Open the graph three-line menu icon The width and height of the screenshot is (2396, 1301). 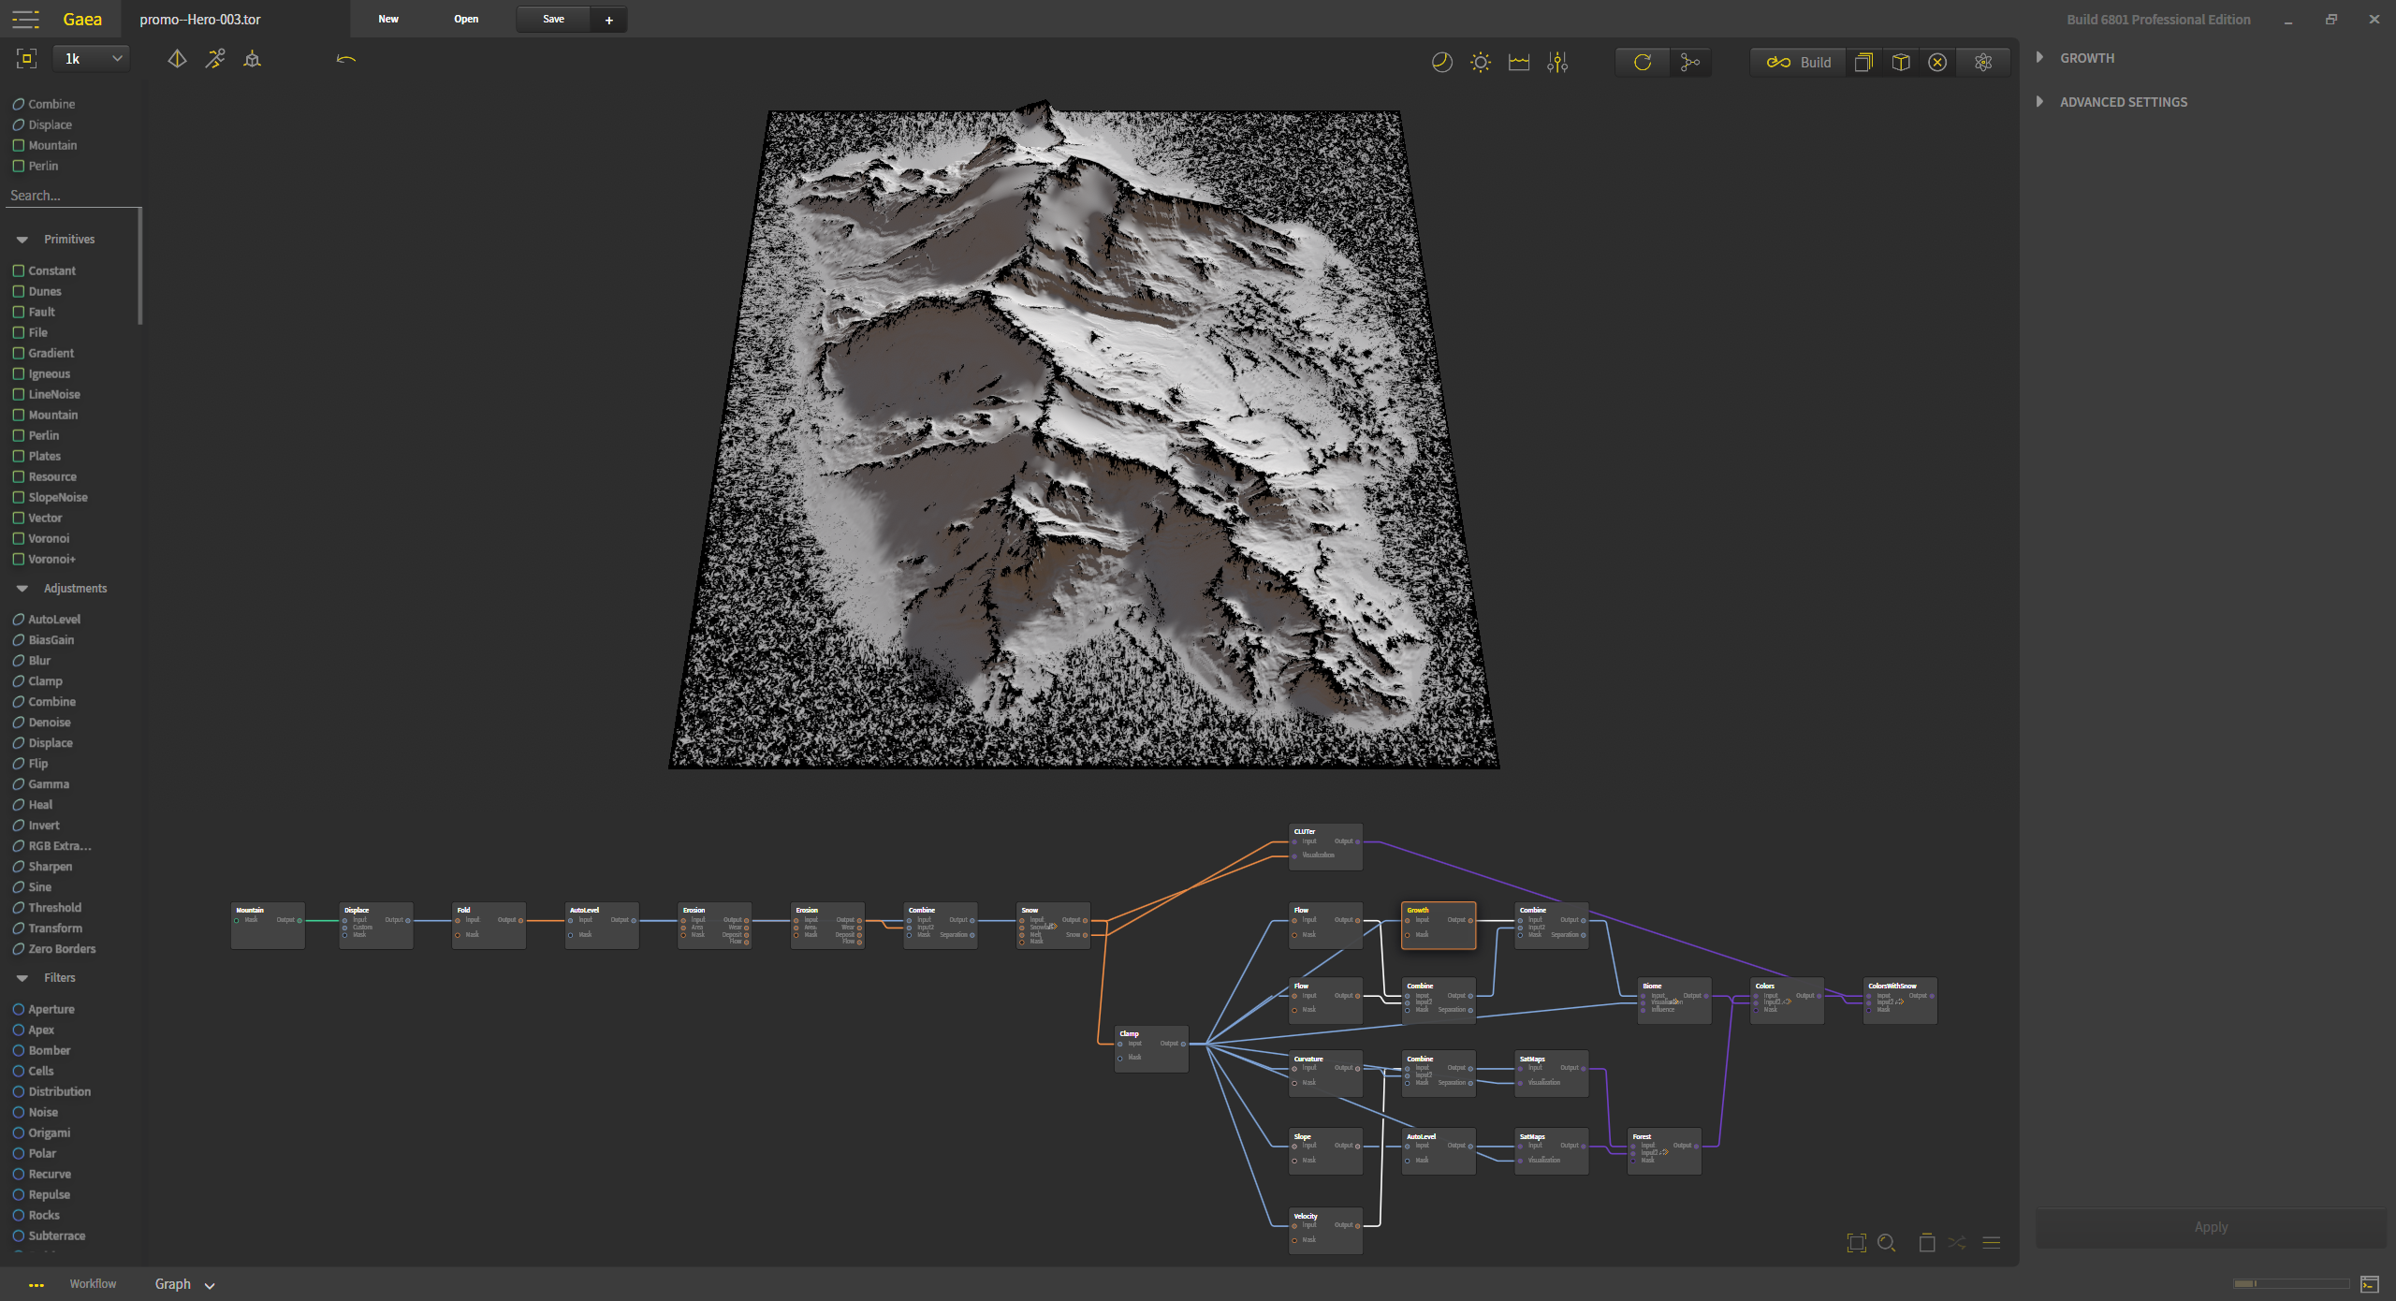click(1992, 1242)
